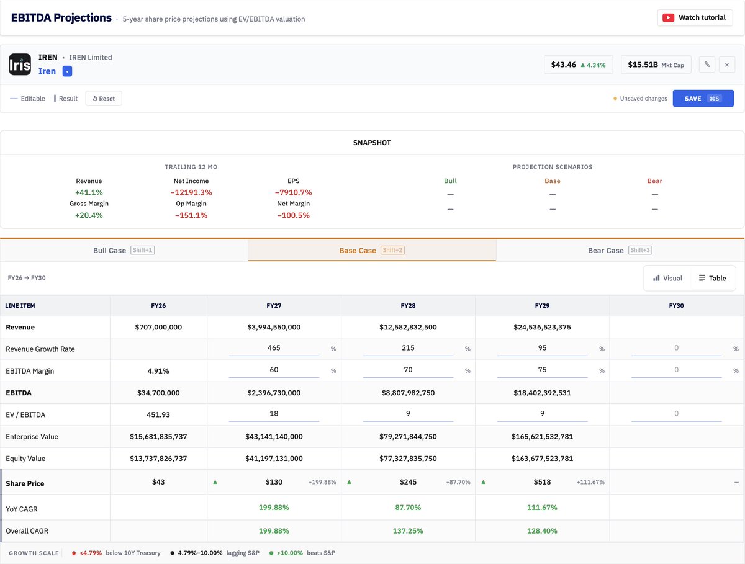
Task: Save changes with the SAVE button
Action: pyautogui.click(x=703, y=99)
